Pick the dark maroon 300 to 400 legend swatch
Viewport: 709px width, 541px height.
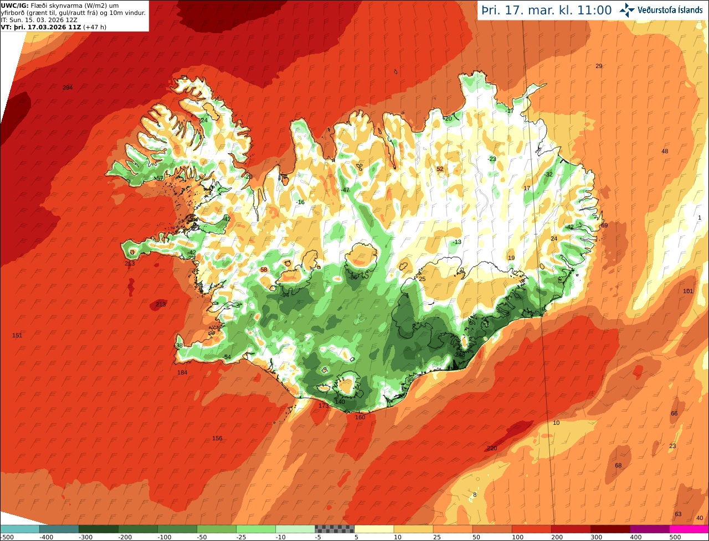[x=610, y=529]
